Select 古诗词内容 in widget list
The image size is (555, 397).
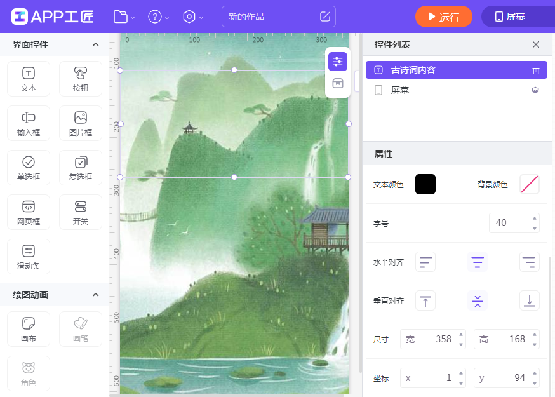[456, 70]
